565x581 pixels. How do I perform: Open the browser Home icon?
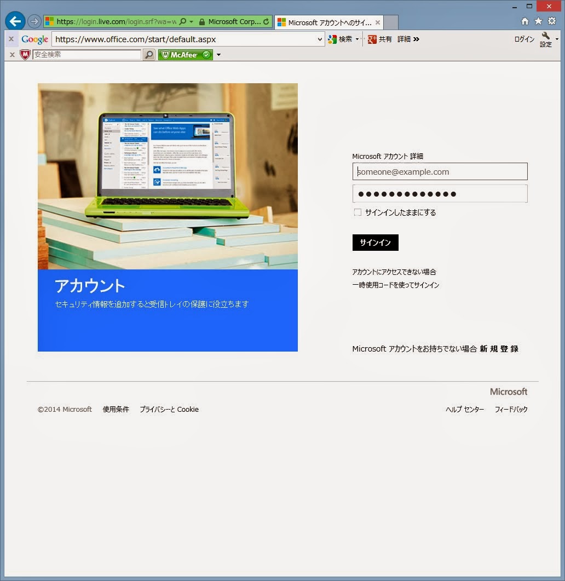pyautogui.click(x=524, y=21)
